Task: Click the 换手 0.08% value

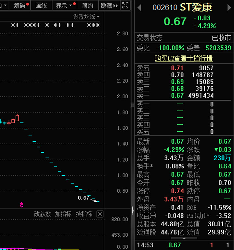Action: 175,166
